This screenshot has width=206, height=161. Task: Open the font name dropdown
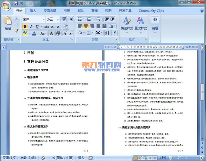pyautogui.click(x=44, y=20)
